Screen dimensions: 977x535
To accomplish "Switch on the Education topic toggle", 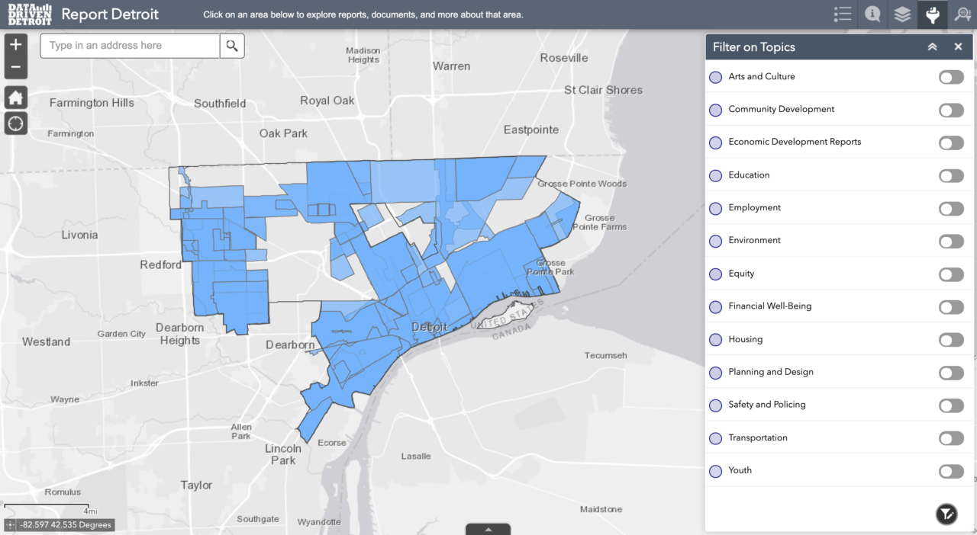I will coord(950,175).
